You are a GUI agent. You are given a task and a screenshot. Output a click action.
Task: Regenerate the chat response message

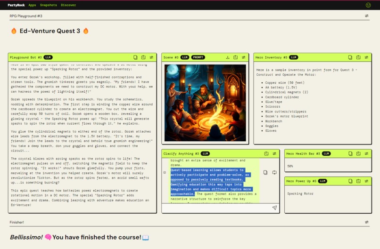click(274, 173)
